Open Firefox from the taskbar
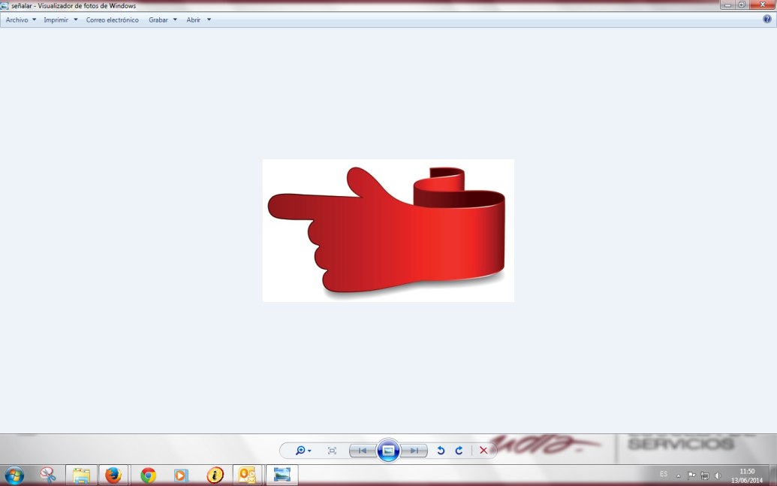The image size is (777, 486). [113, 475]
